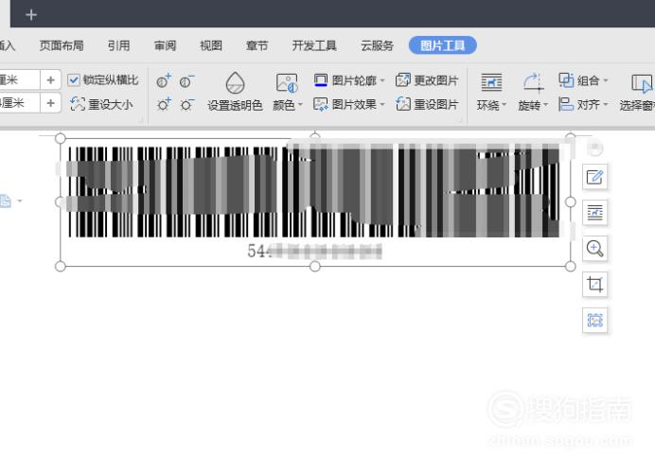Expand the picture styles dialog launcher
The image size is (655, 473).
460,120
